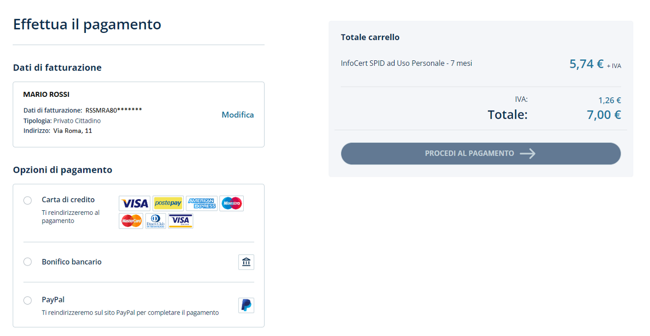Click the InfoCert SPID product line
This screenshot has height=336, width=650.
click(x=406, y=63)
